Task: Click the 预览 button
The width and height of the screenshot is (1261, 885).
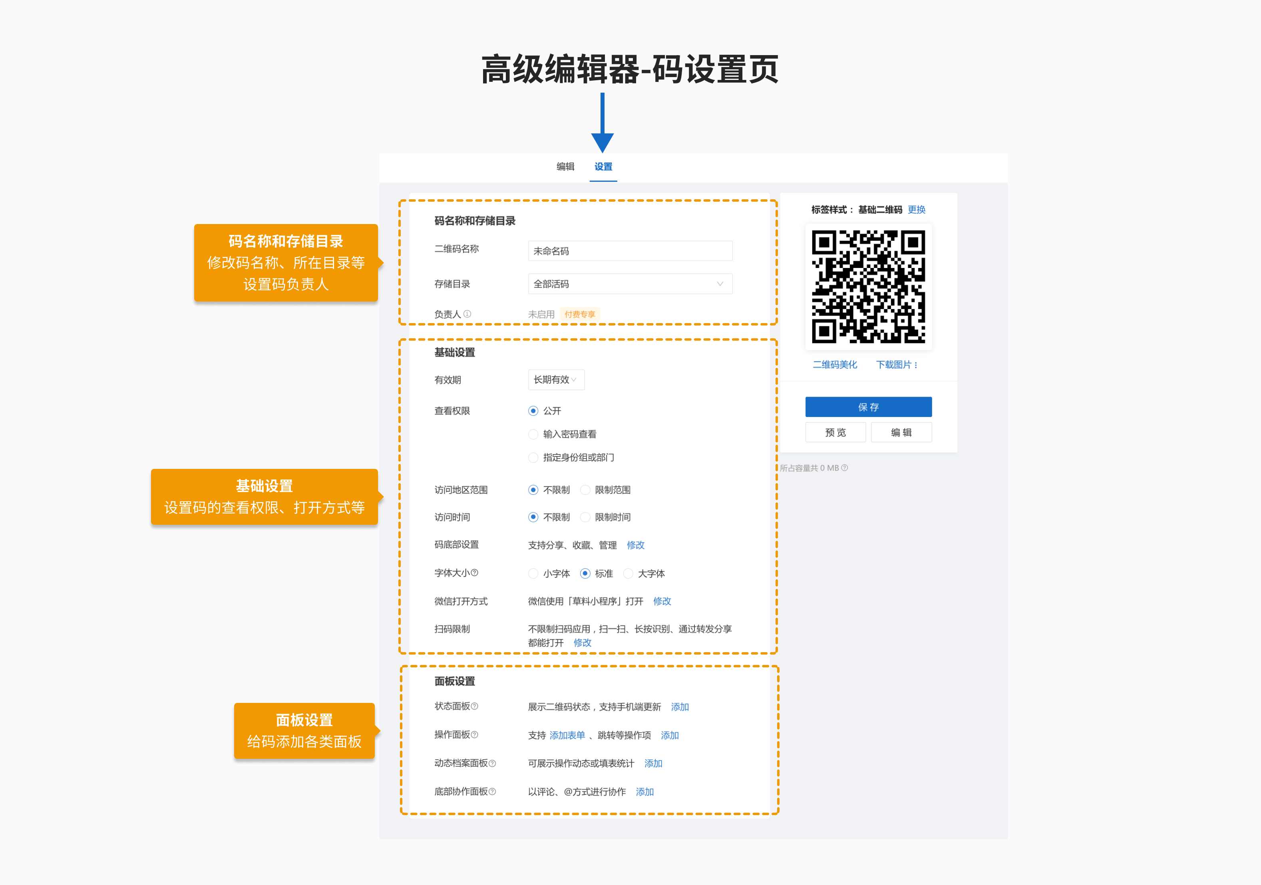Action: [x=835, y=433]
